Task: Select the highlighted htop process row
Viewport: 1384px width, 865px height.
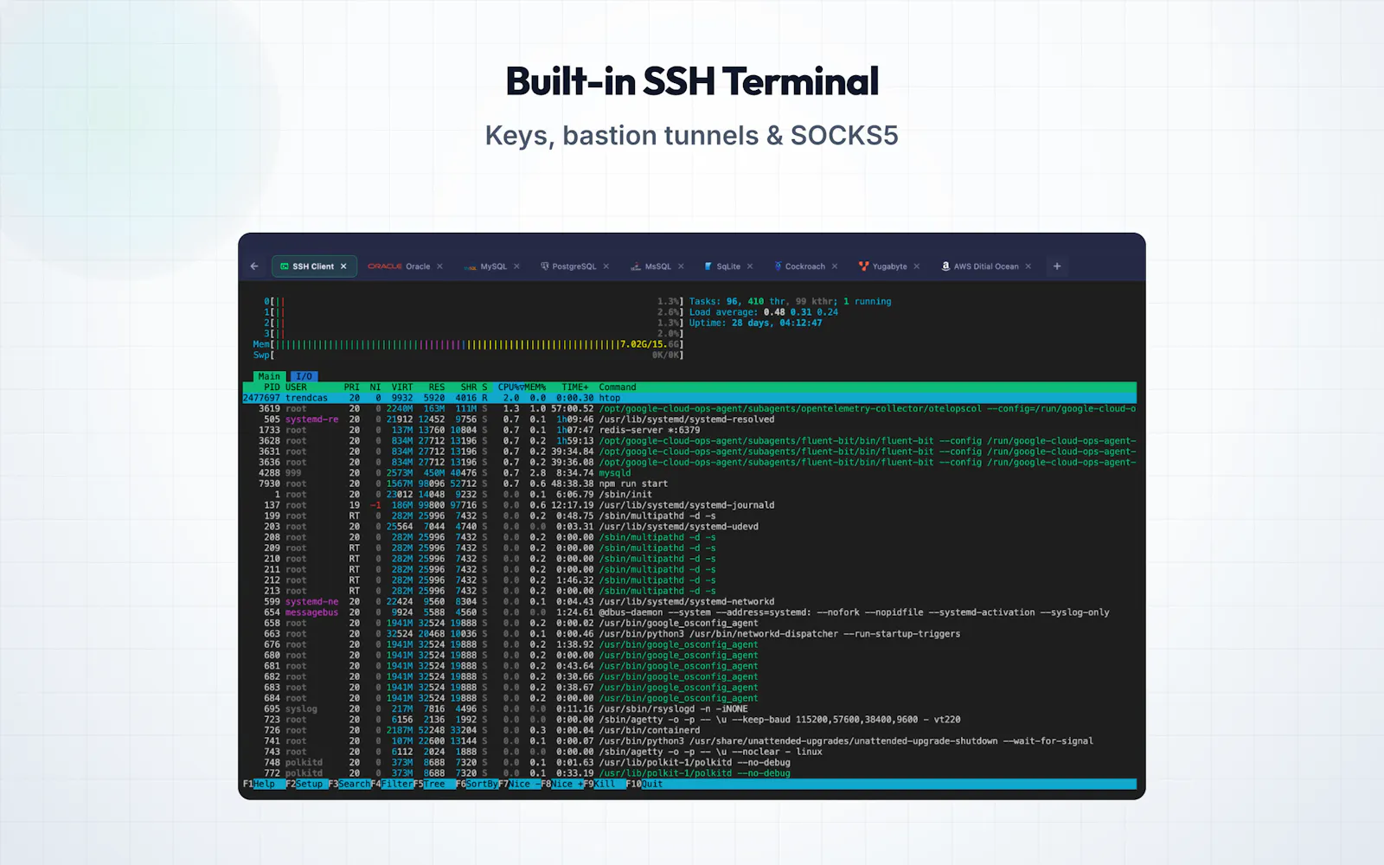Action: coord(689,398)
